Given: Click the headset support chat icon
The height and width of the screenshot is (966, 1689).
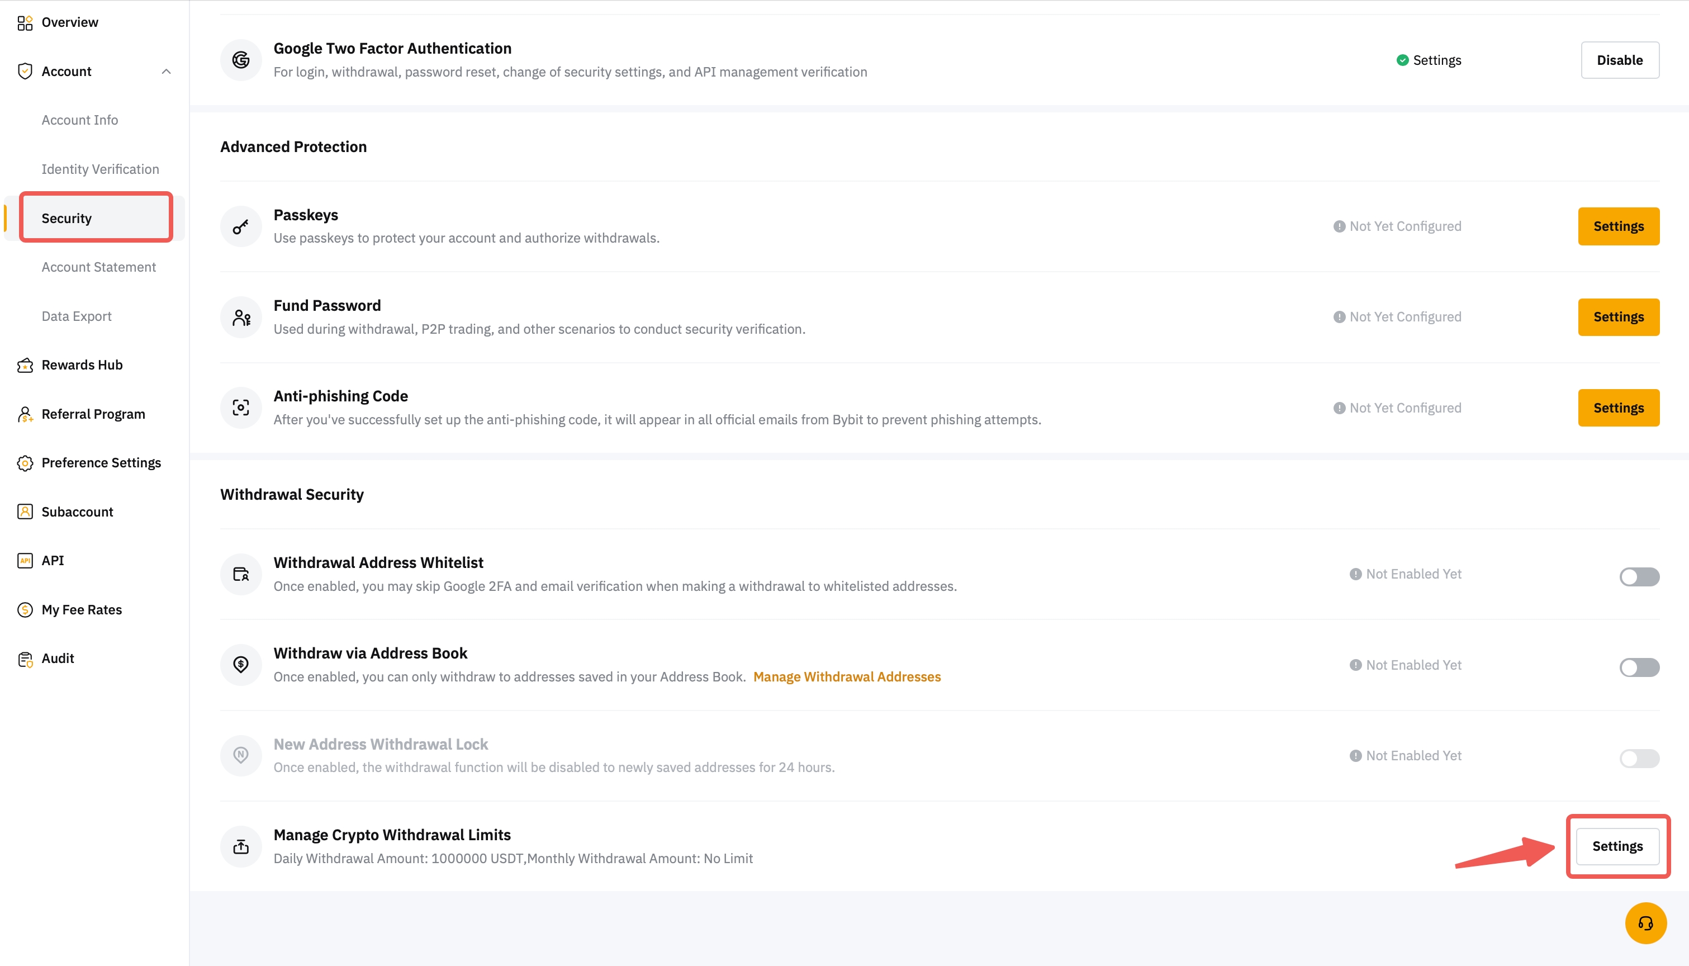Looking at the screenshot, I should [x=1645, y=923].
